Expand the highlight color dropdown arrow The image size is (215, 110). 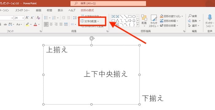pos(31,24)
